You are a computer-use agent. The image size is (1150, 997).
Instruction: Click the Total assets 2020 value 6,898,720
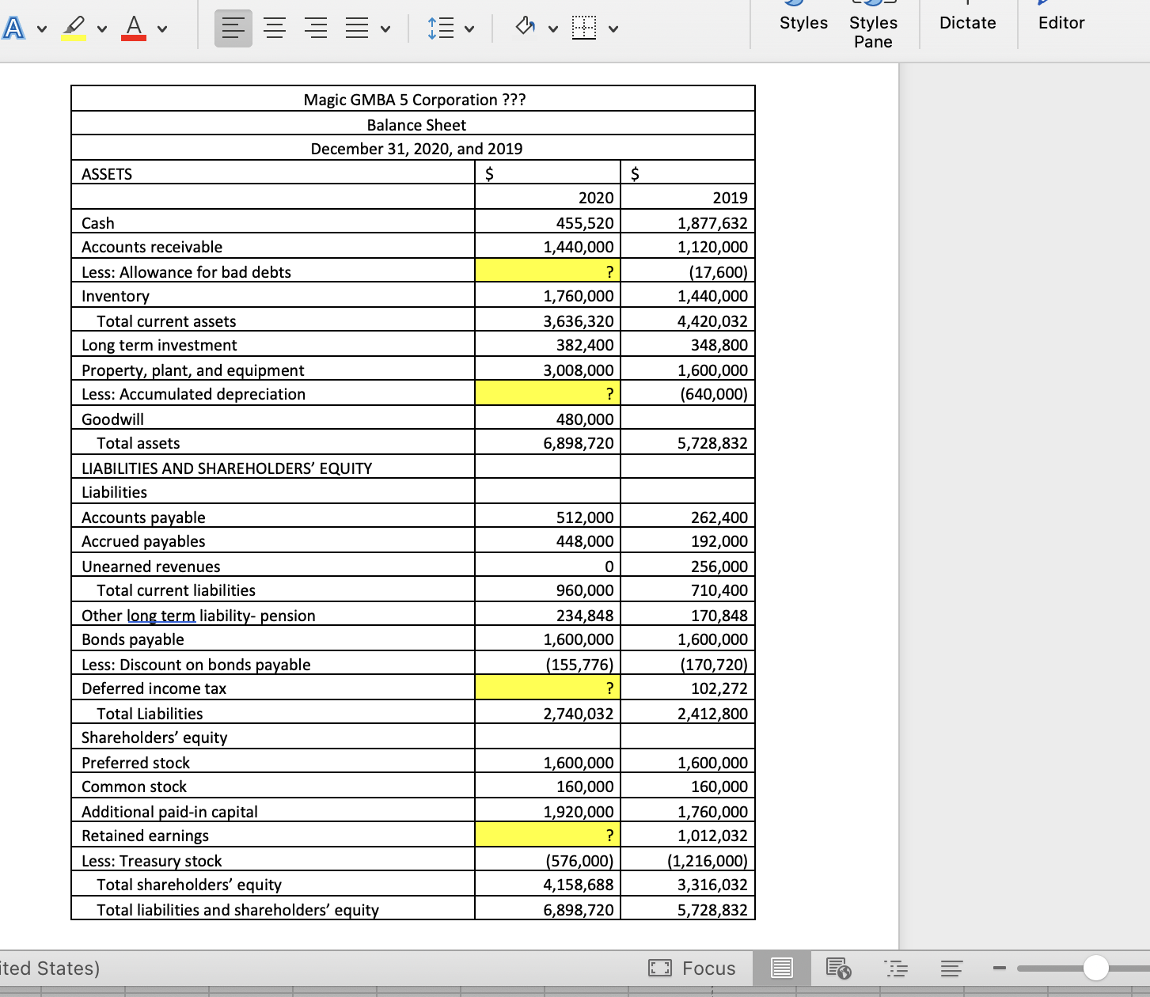coord(579,443)
